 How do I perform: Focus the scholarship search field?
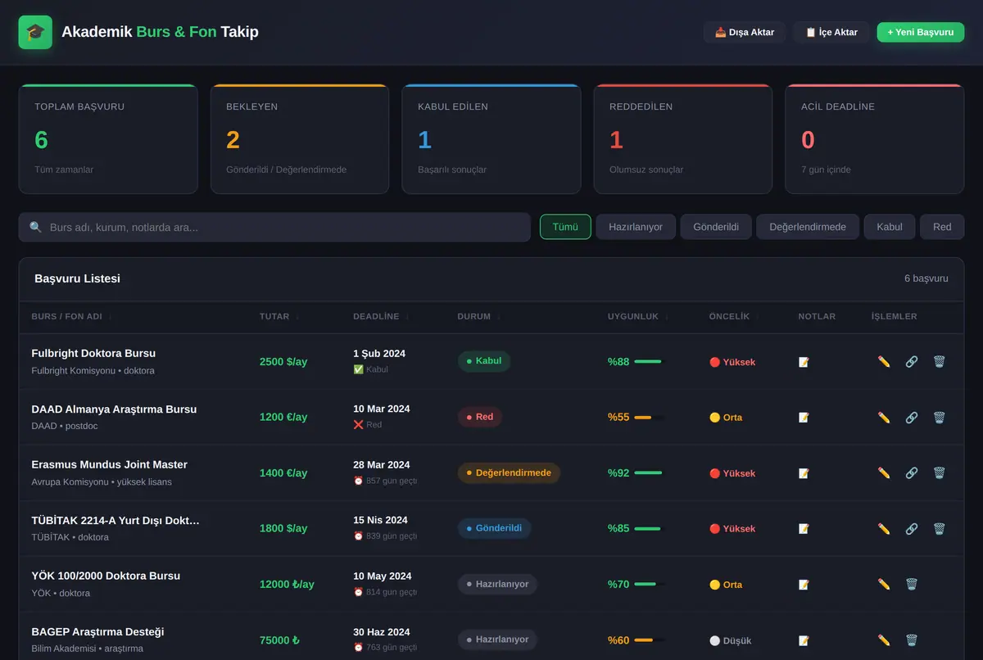(x=274, y=227)
